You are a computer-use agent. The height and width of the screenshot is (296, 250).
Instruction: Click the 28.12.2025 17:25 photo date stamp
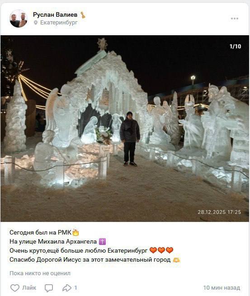[219, 212]
